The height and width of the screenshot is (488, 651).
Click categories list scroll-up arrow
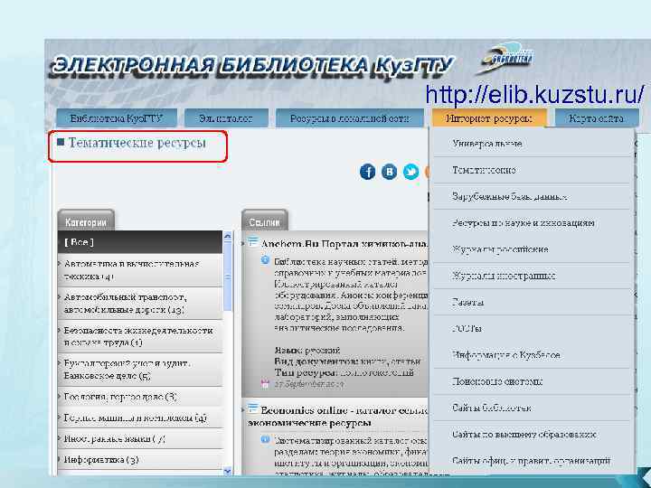pos(228,236)
